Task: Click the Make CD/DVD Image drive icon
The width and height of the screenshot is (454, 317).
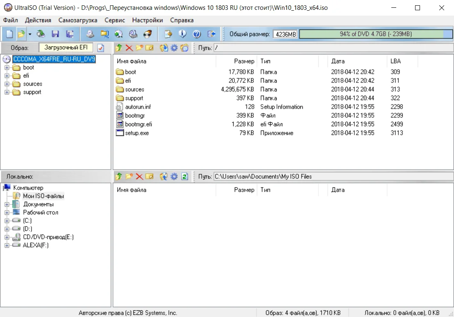Action: tap(90, 34)
